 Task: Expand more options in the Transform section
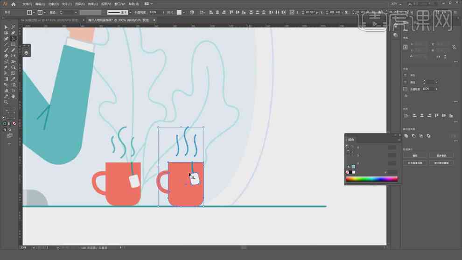tap(456, 62)
